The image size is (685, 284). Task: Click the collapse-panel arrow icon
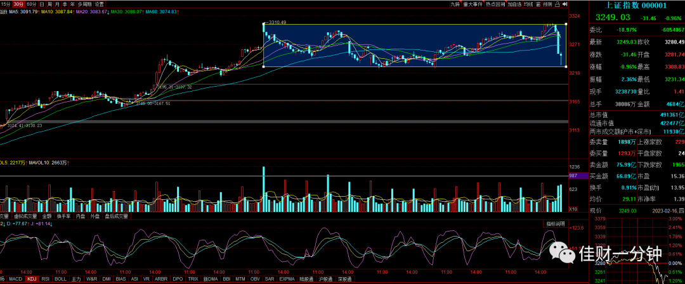click(565, 4)
